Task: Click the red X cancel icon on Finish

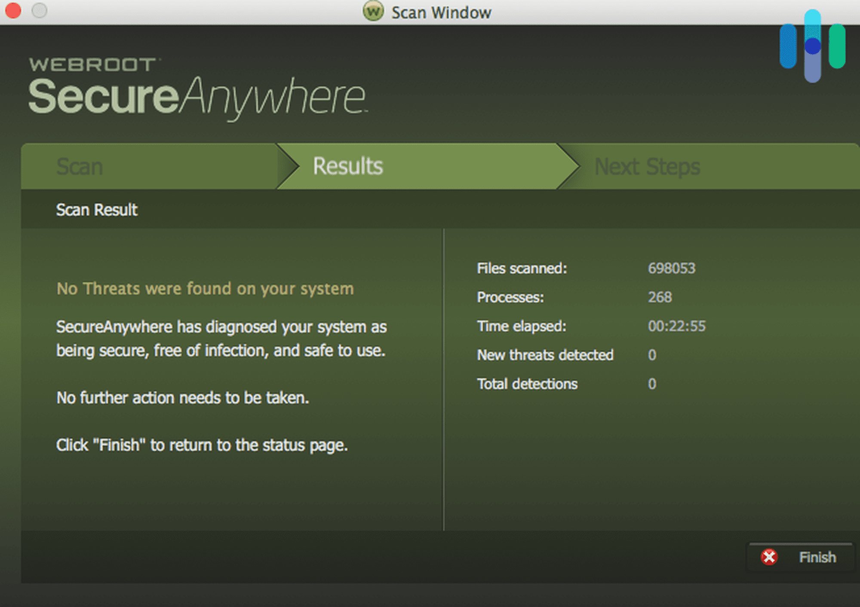Action: click(769, 557)
